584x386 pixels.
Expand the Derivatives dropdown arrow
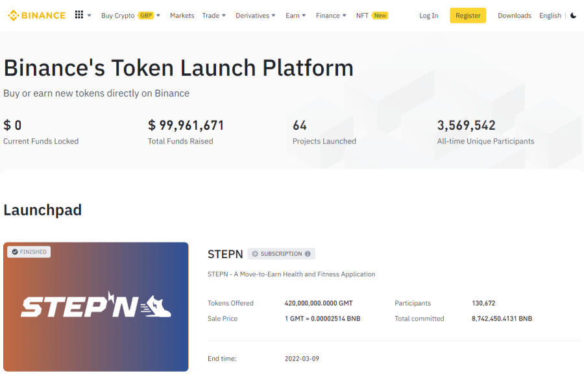[x=273, y=16]
